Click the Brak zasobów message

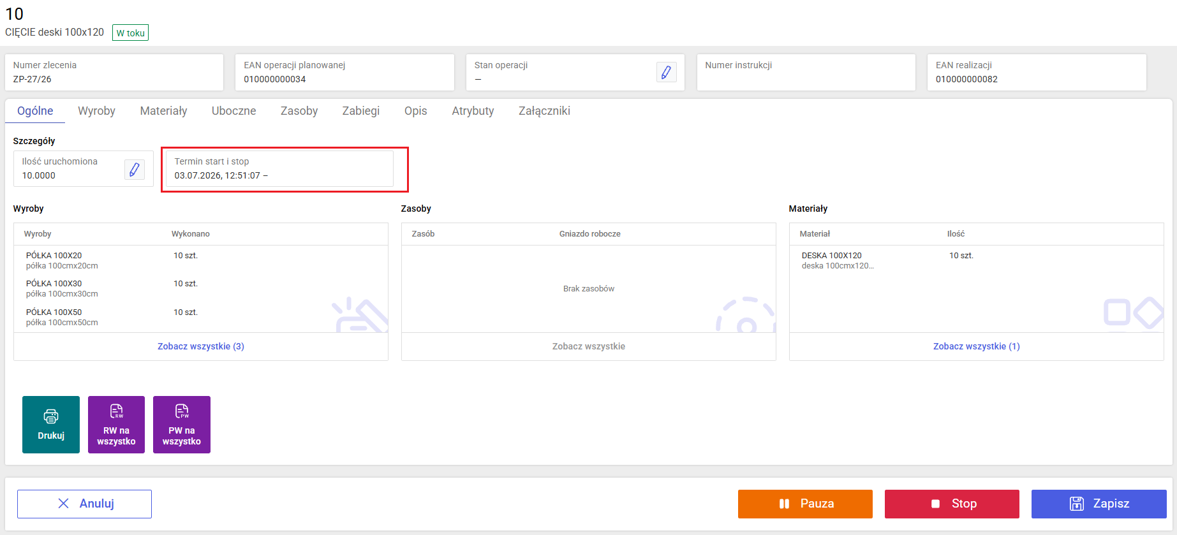coord(589,289)
